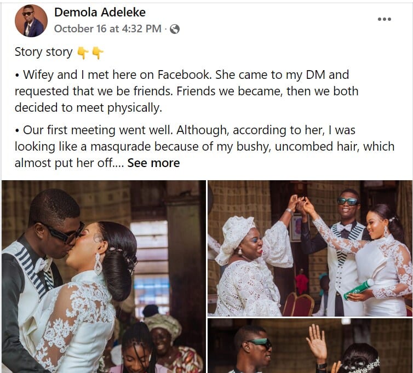Expand the post with See more
Image resolution: width=413 pixels, height=373 pixels.
tap(153, 163)
